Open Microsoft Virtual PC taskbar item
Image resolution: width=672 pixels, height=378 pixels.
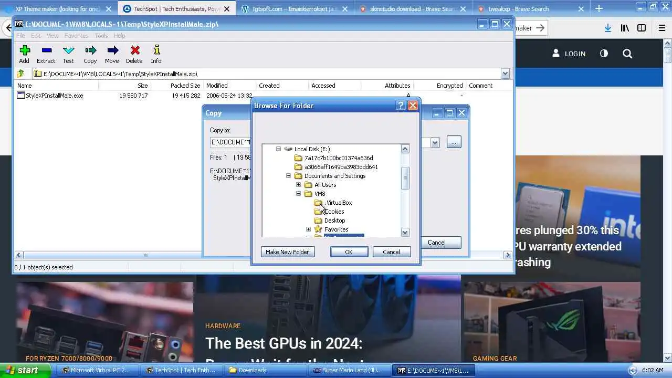(x=98, y=370)
